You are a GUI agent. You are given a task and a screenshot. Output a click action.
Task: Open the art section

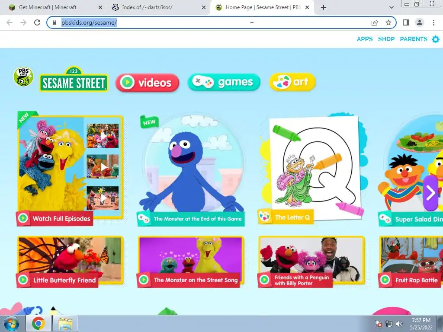[x=292, y=82]
